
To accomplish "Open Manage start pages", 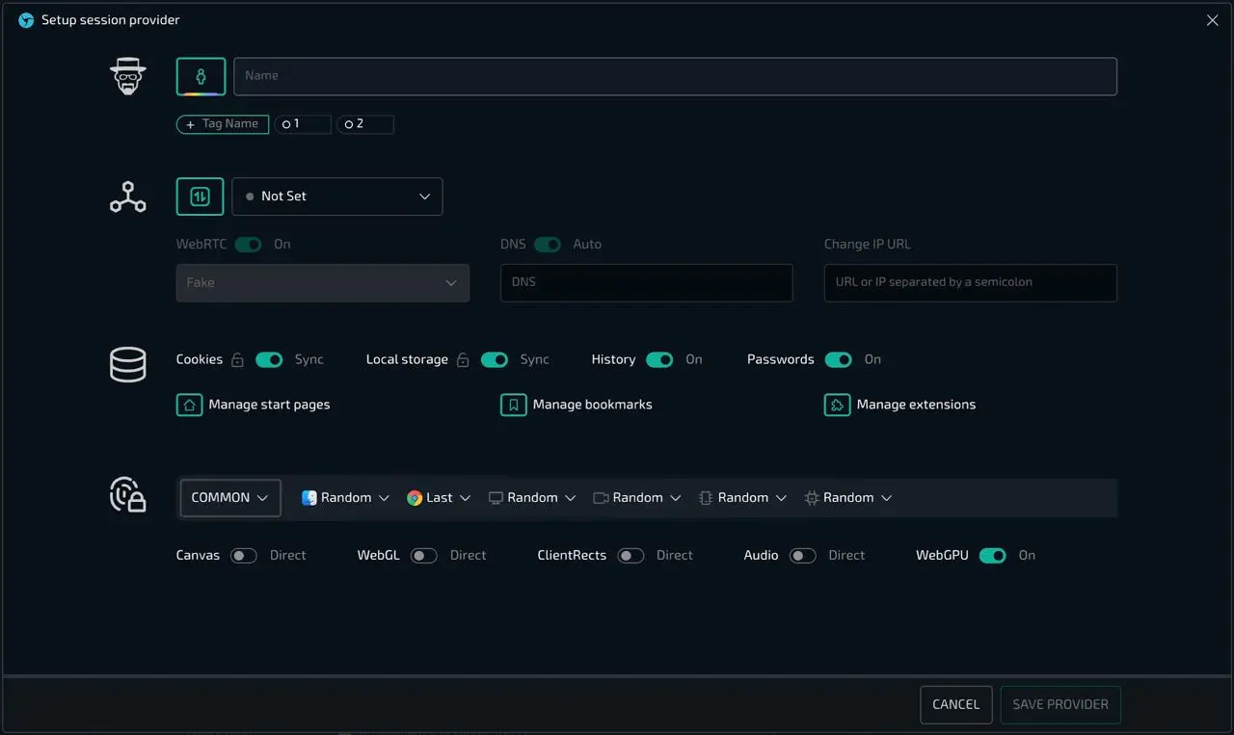I will click(254, 405).
